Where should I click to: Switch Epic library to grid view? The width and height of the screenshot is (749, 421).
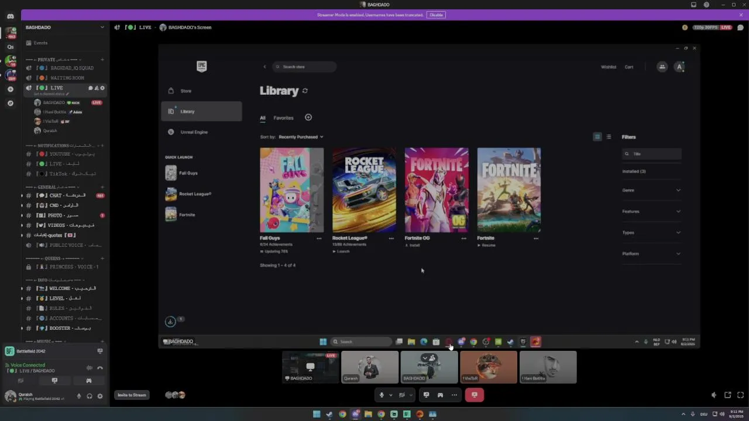[597, 137]
